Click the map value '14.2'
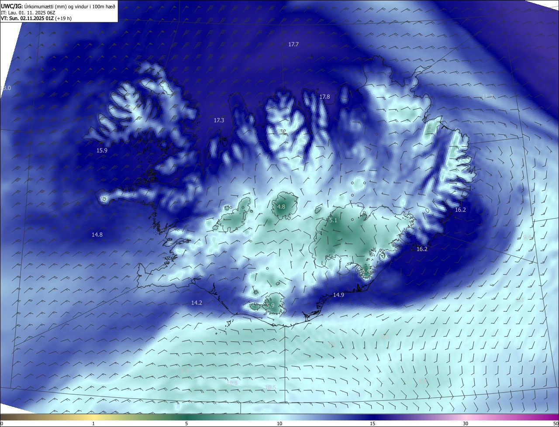 pos(197,303)
